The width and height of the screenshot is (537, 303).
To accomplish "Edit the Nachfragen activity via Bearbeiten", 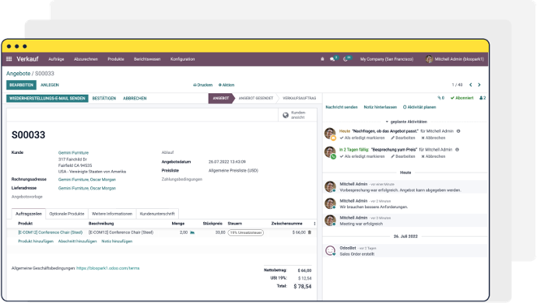I will [403, 138].
